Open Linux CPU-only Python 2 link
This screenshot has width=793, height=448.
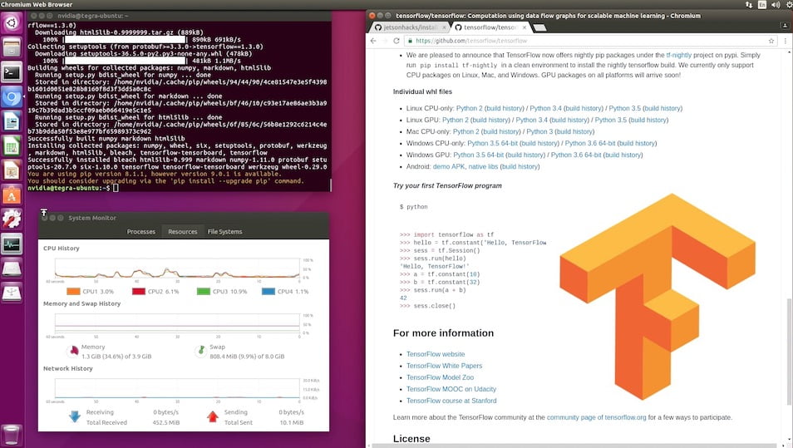click(470, 108)
